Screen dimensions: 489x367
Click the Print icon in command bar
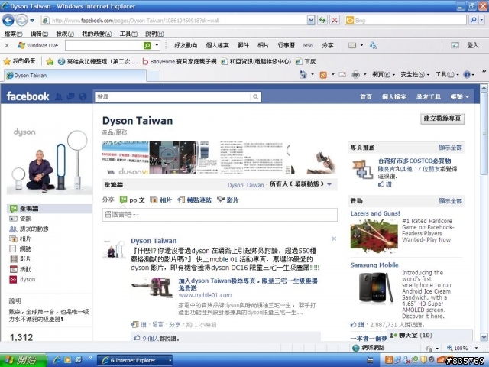tap(355, 75)
